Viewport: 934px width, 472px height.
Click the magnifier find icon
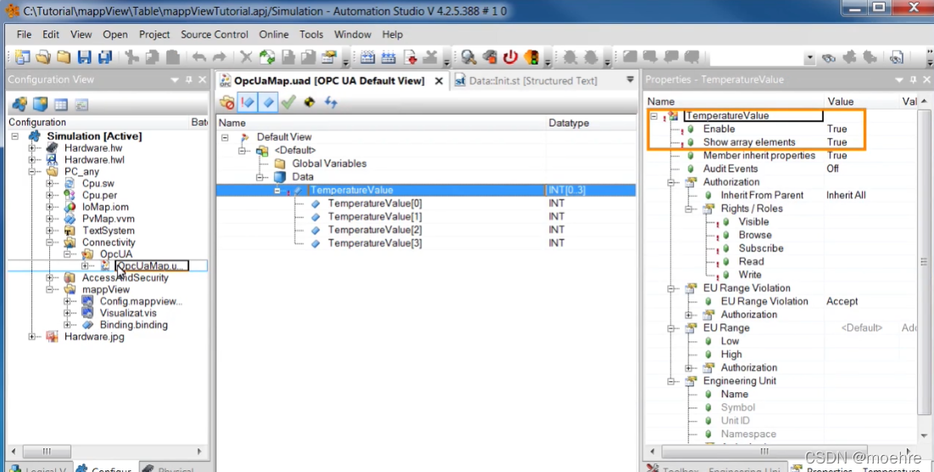point(469,57)
